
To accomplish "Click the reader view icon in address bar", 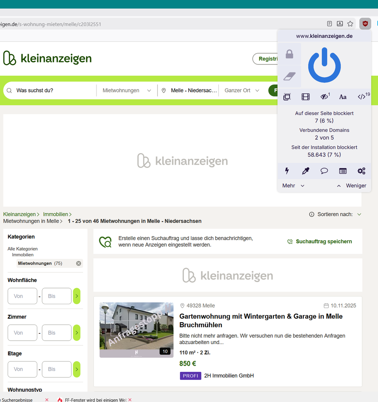I will point(329,23).
